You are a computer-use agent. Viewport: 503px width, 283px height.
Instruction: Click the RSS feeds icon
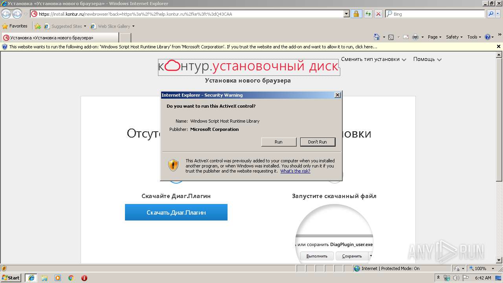[x=391, y=37]
